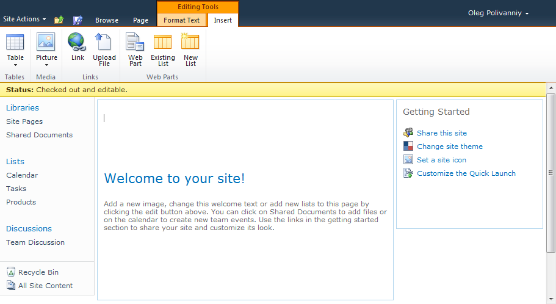Click the Change site theme link
Viewport: 556px width, 304px height.
[450, 147]
